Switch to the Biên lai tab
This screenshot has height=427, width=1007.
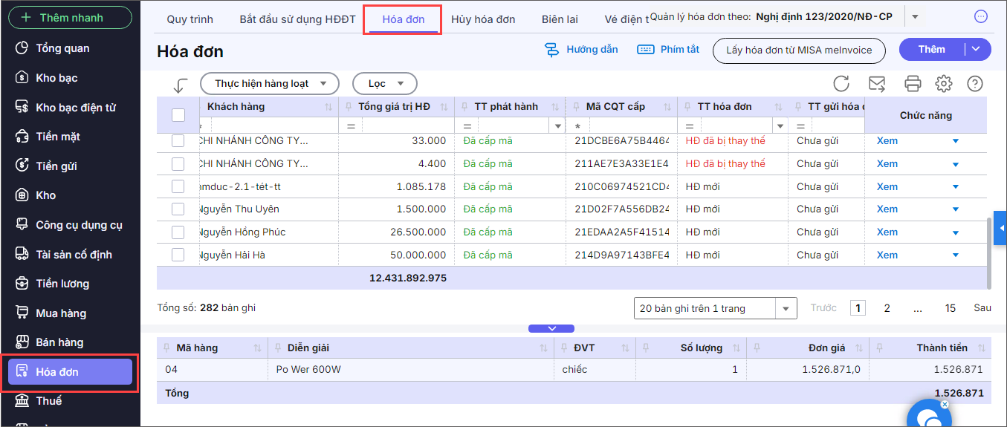tap(560, 19)
